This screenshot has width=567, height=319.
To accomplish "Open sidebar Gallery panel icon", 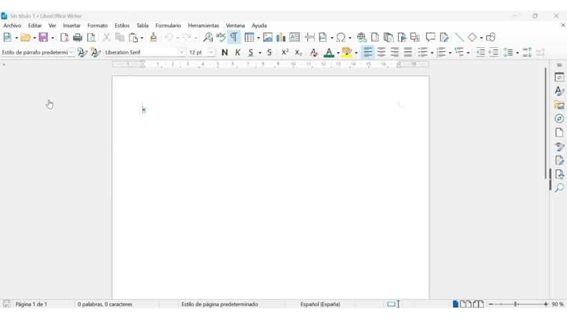I will pyautogui.click(x=559, y=105).
